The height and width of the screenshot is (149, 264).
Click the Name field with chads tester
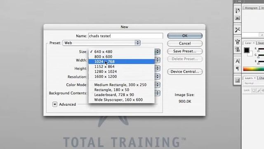click(125, 36)
